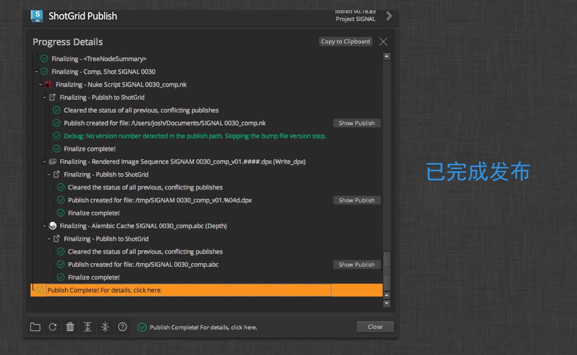Click the checkmark by Nuke Script Finalize complete
The image size is (577, 355).
pyautogui.click(x=57, y=149)
